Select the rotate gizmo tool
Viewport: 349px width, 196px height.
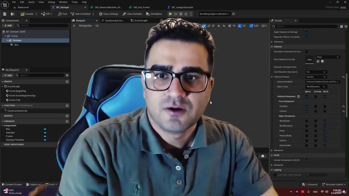click(x=209, y=26)
